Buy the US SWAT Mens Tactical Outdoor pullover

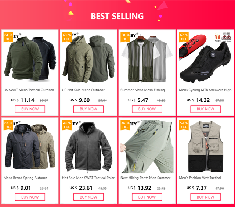tap(30, 109)
